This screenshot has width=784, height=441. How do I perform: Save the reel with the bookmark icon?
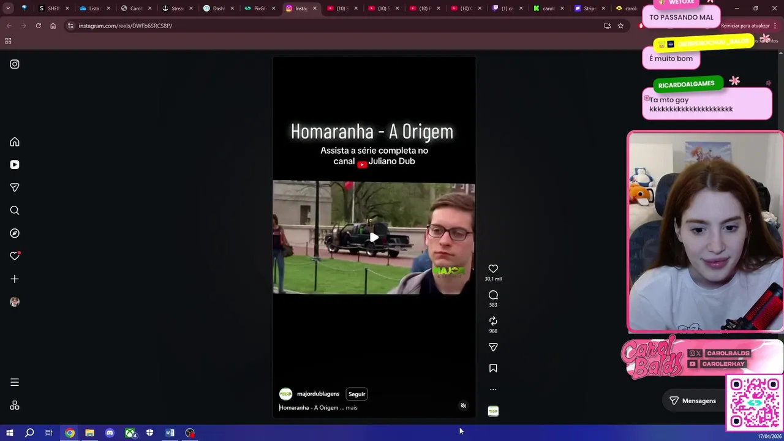pyautogui.click(x=493, y=369)
